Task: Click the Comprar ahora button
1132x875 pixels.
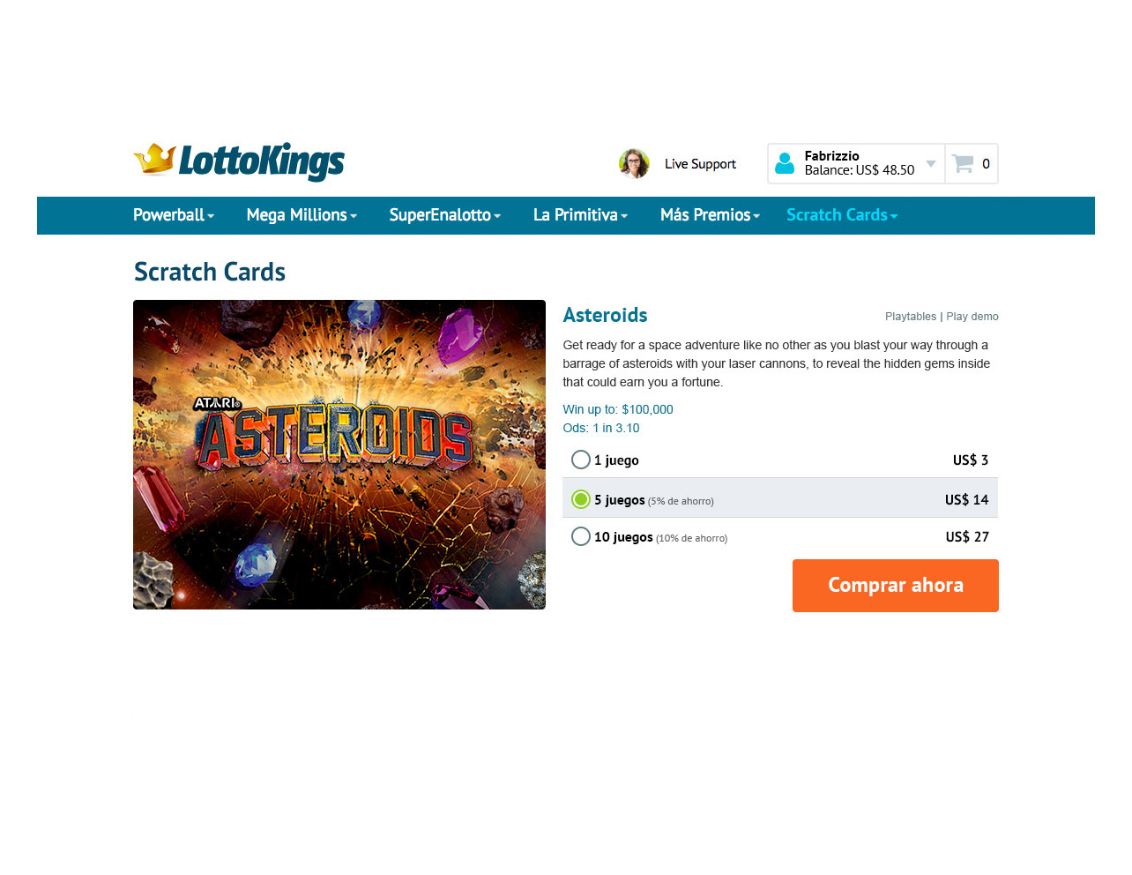Action: tap(896, 586)
